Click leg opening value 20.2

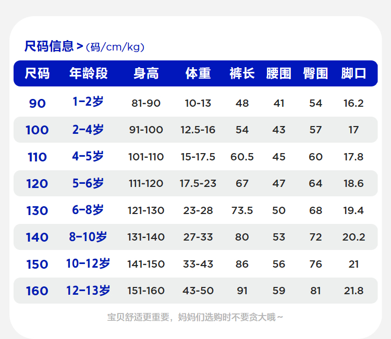coord(353,237)
